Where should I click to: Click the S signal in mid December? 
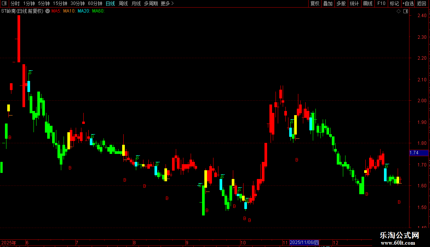click(386, 166)
